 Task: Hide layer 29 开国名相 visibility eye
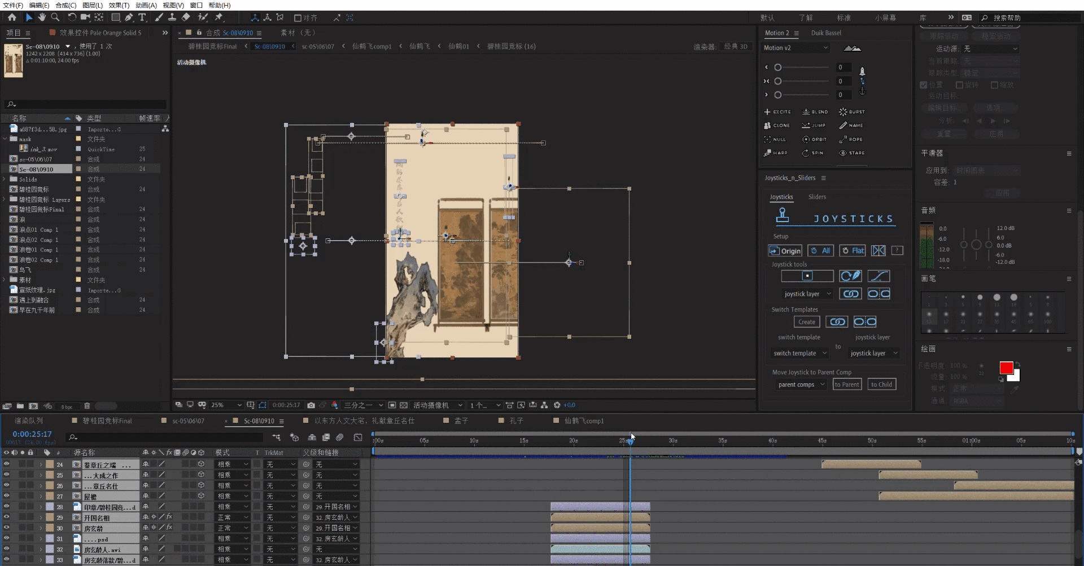pos(6,517)
